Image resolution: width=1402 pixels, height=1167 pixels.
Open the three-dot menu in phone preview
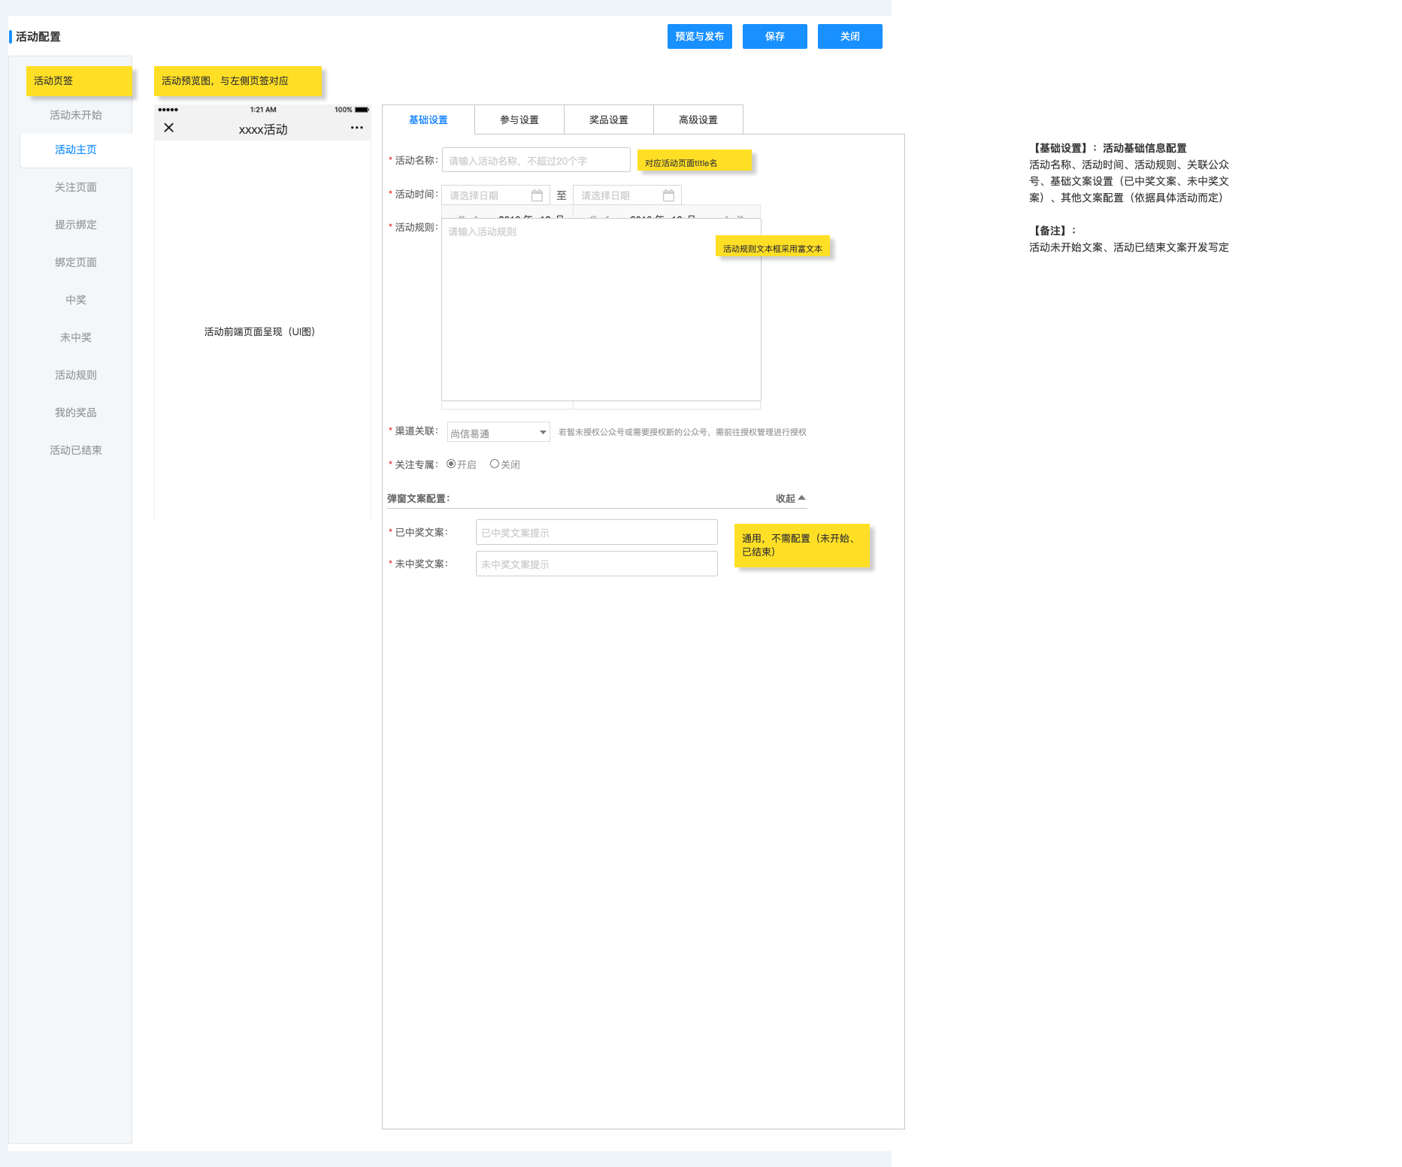[x=357, y=128]
